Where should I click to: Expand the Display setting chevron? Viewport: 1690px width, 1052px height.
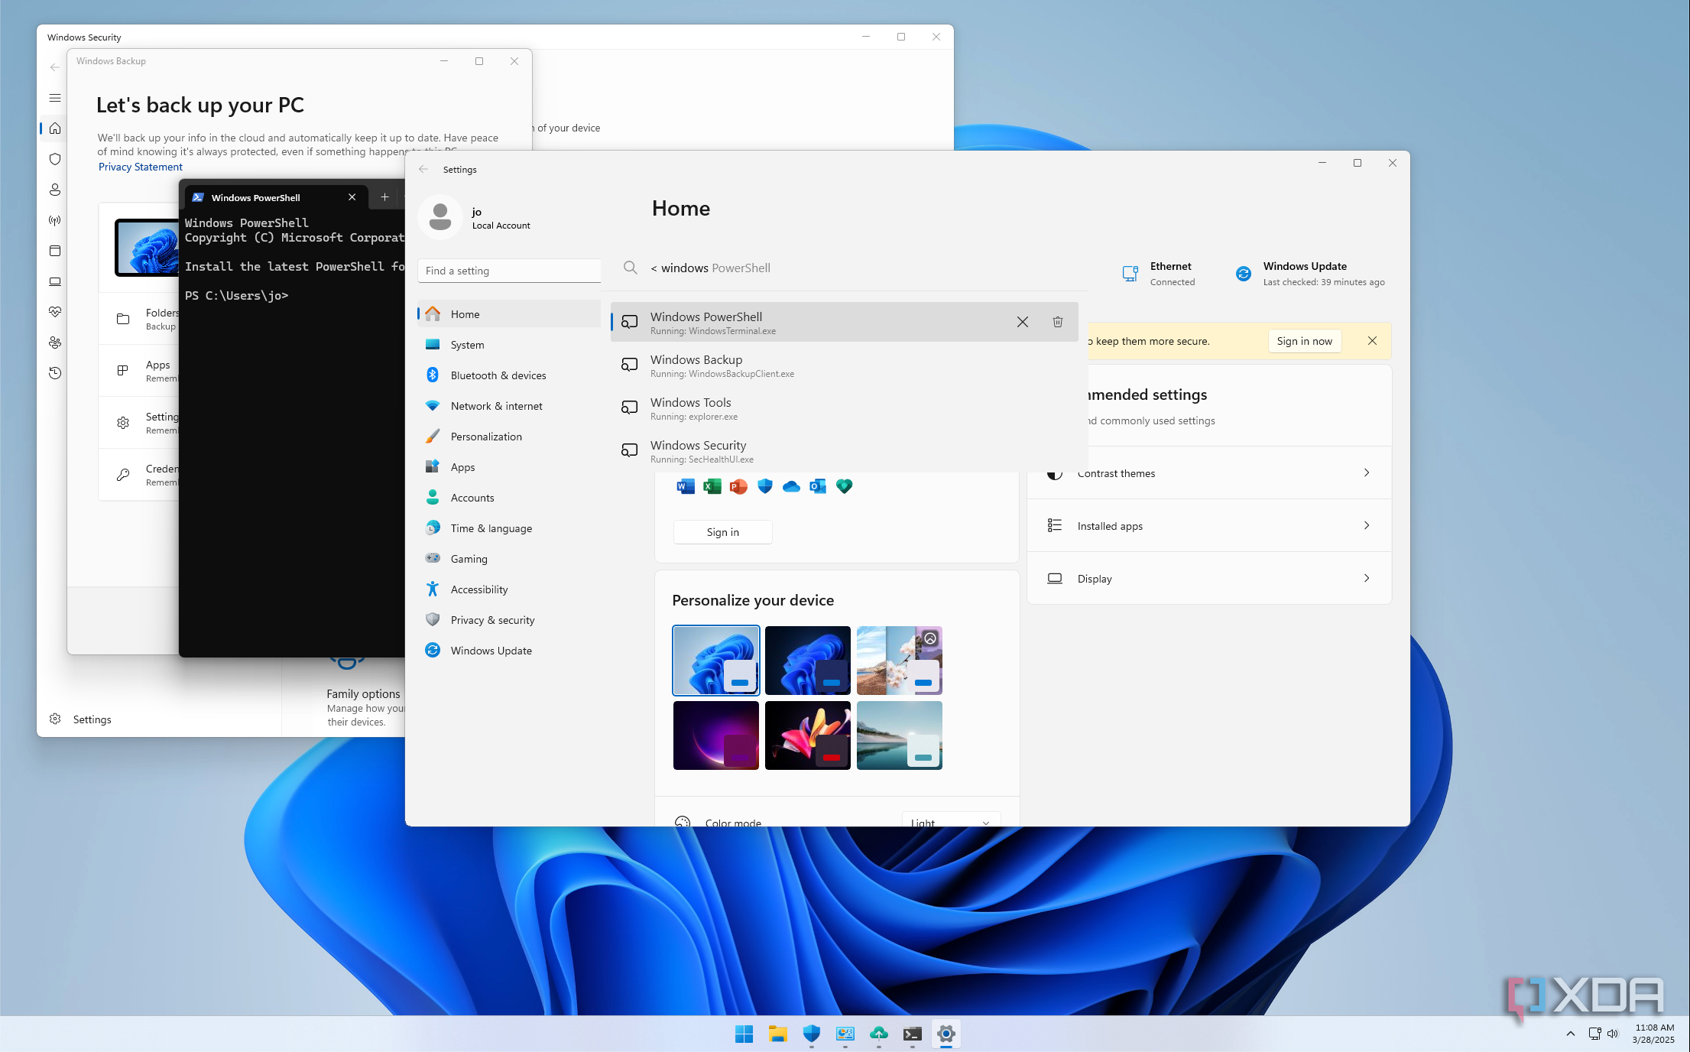pyautogui.click(x=1367, y=578)
